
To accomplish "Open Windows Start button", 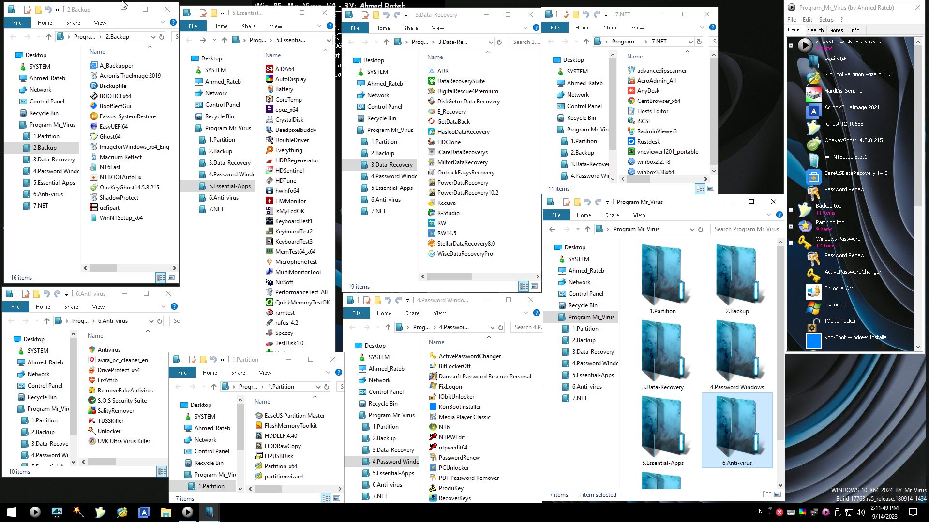I will point(12,512).
